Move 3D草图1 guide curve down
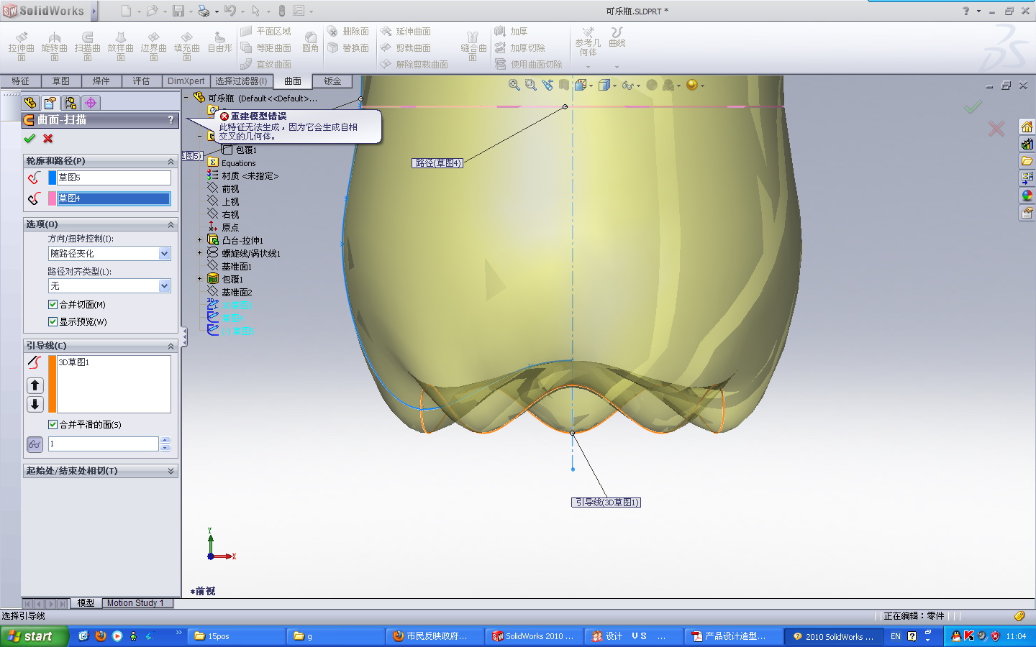This screenshot has width=1036, height=647. (x=35, y=404)
